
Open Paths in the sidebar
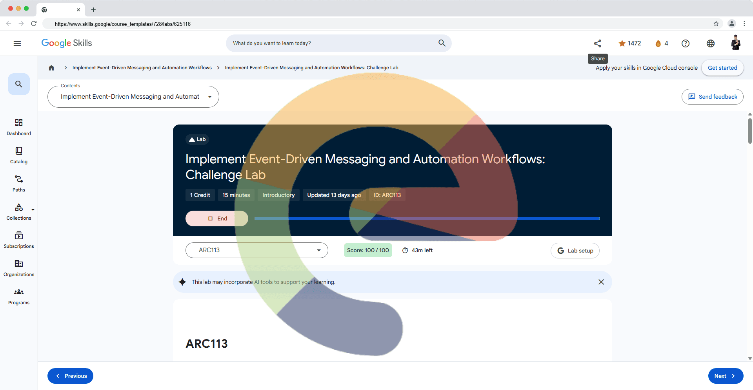(19, 184)
